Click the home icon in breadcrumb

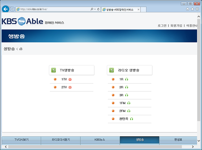21,49
